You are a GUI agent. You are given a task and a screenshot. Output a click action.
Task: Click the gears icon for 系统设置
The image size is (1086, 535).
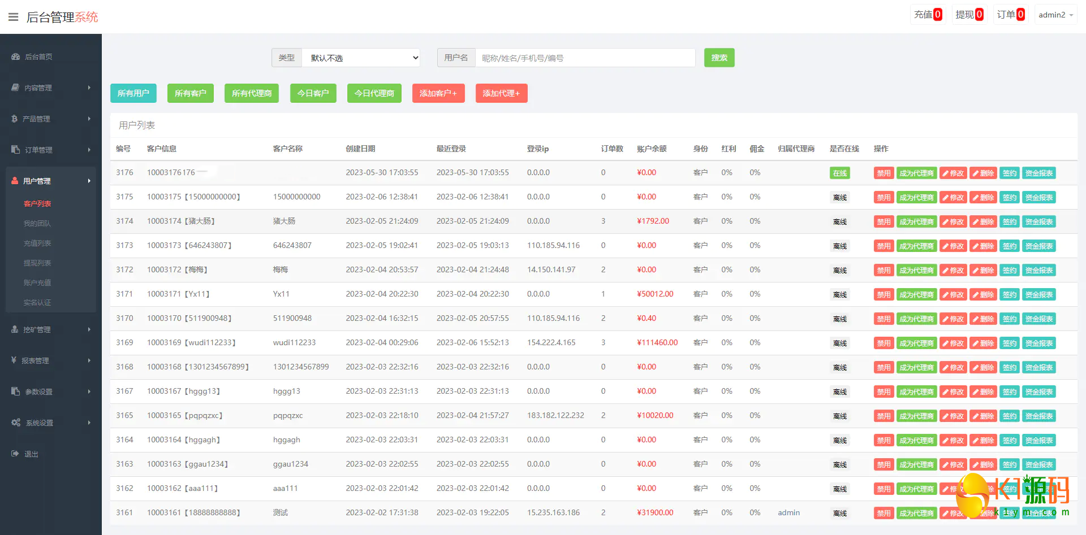click(16, 423)
